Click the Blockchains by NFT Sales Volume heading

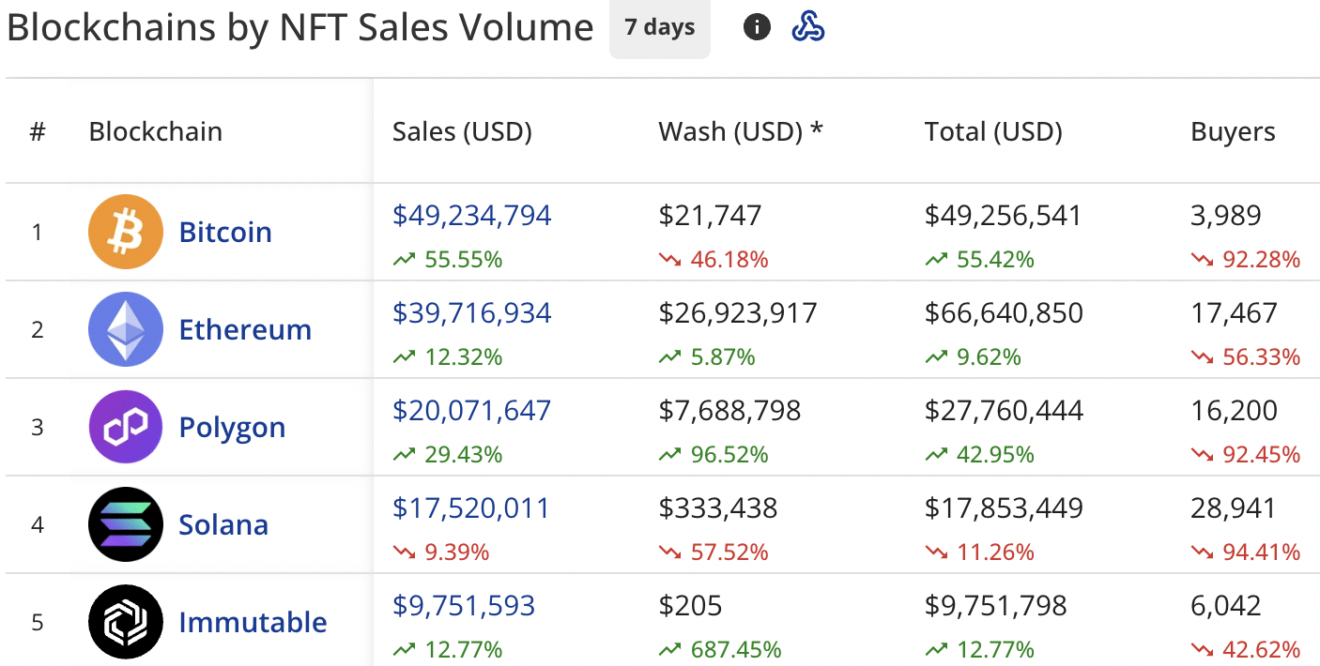(x=300, y=28)
